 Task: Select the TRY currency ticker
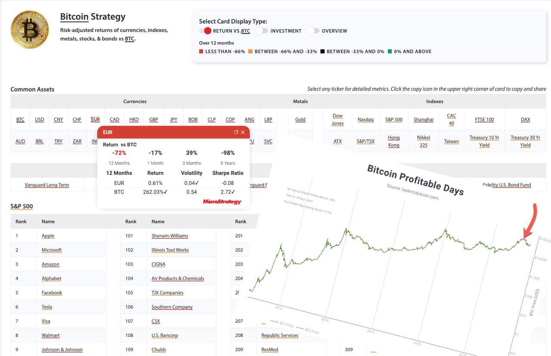pyautogui.click(x=58, y=141)
